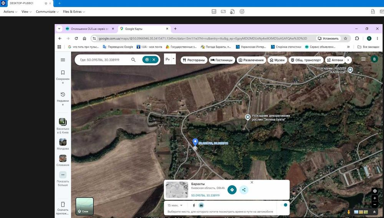
Task: Open the Files & Extras menu
Action: (74, 12)
